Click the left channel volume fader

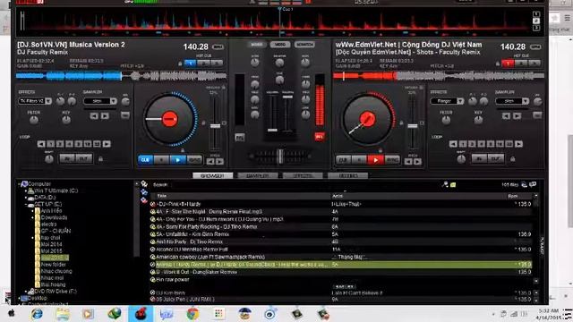272,130
